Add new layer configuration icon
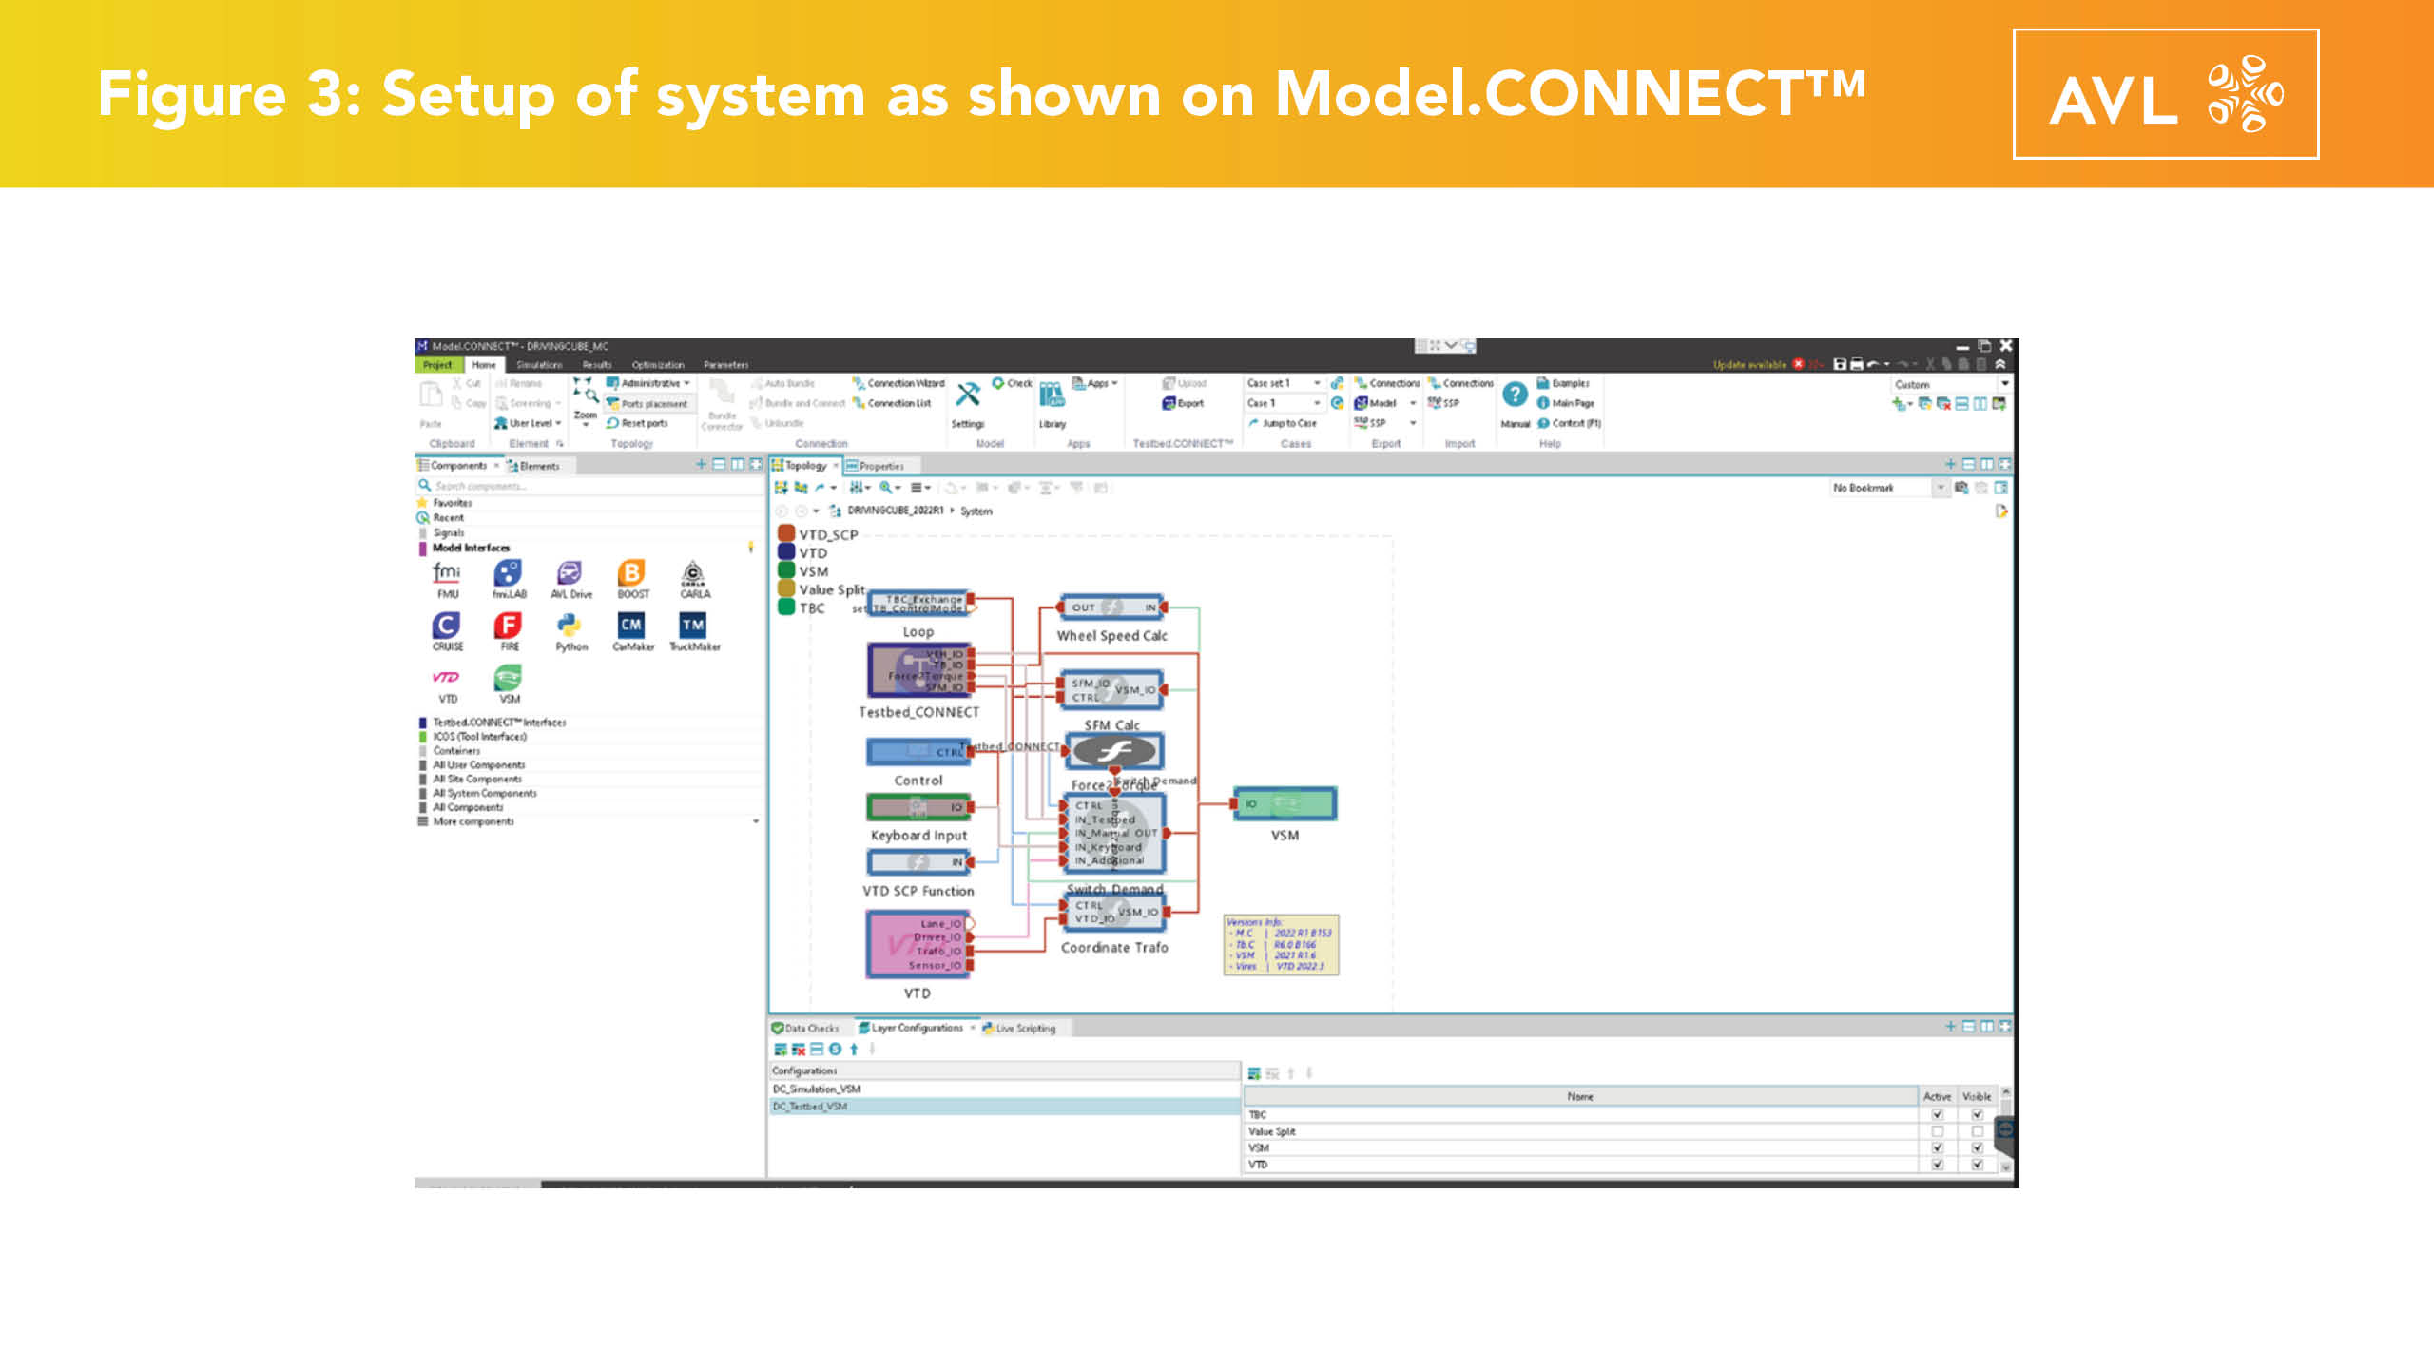2434x1369 pixels. coord(780,1050)
